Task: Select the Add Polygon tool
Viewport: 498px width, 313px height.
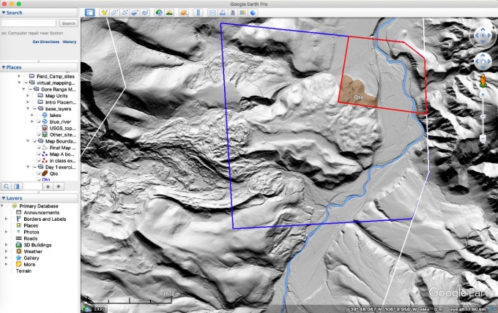Action: [x=116, y=12]
